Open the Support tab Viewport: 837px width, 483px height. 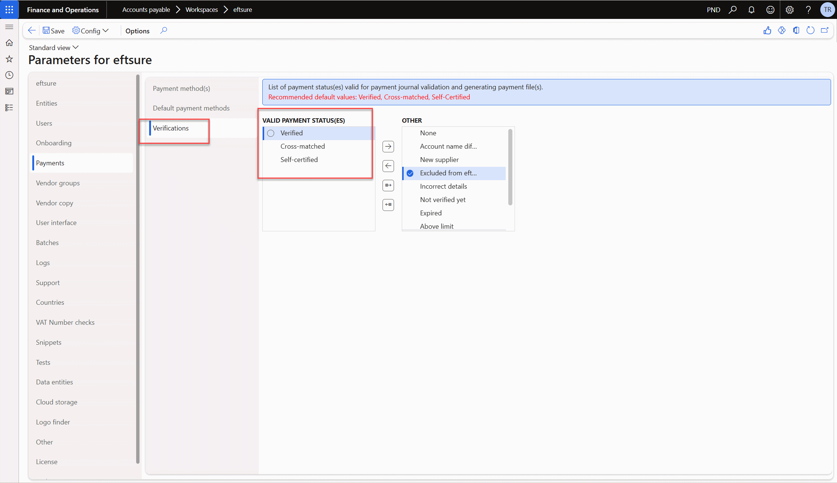(82, 283)
